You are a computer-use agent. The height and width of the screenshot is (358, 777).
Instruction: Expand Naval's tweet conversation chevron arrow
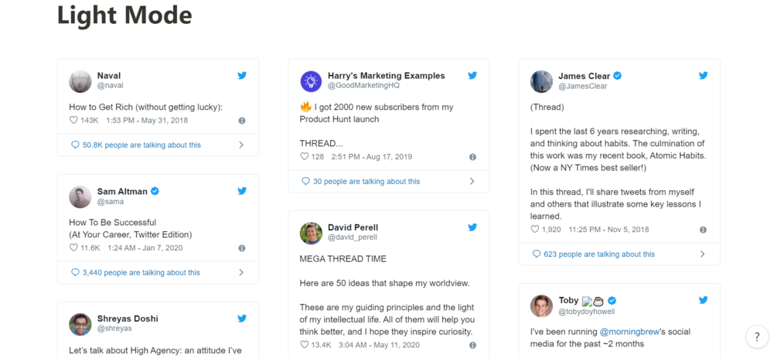click(x=241, y=145)
